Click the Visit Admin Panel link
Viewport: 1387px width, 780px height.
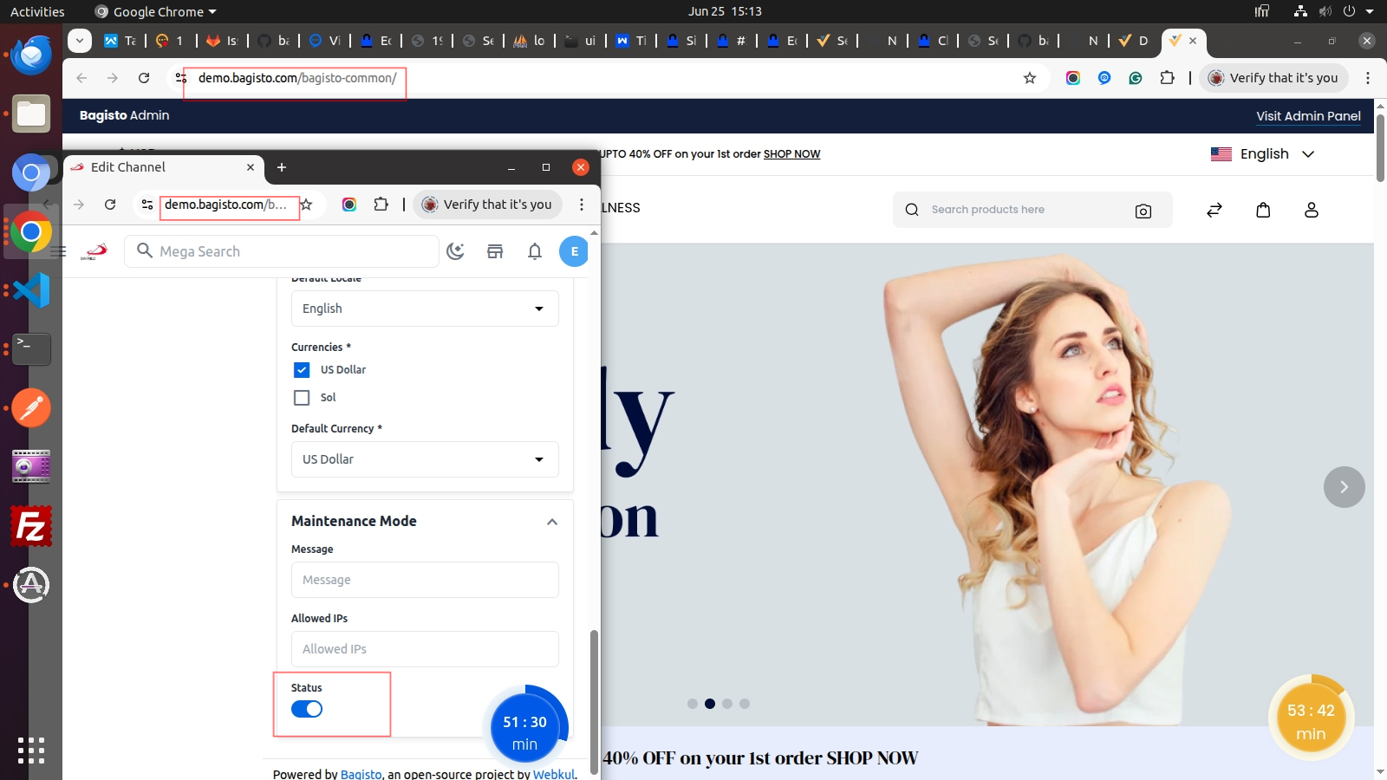[x=1308, y=116]
